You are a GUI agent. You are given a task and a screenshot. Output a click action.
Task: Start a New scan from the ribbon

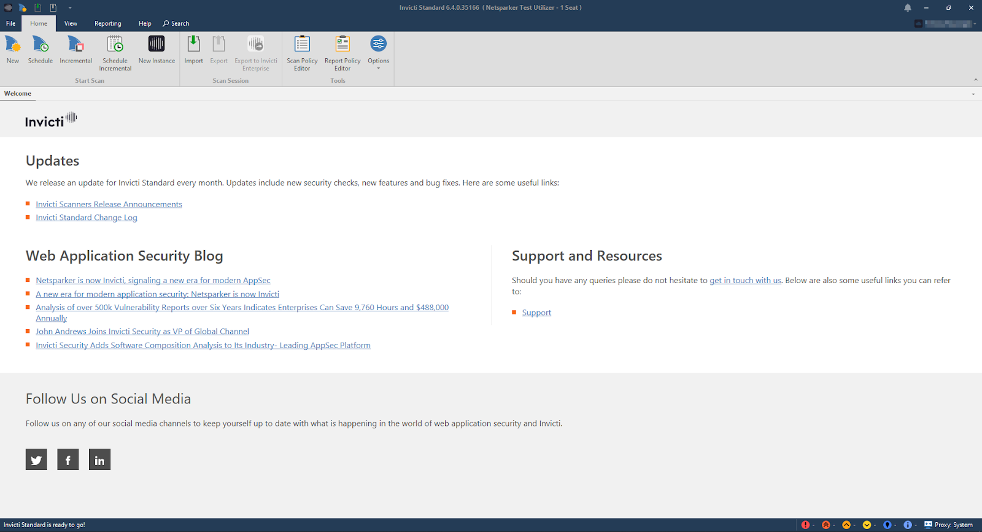tap(13, 50)
